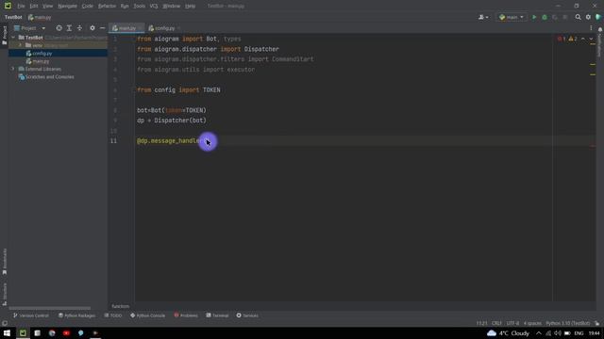The height and width of the screenshot is (339, 604).
Task: Open the Terminal tool window
Action: point(217,315)
